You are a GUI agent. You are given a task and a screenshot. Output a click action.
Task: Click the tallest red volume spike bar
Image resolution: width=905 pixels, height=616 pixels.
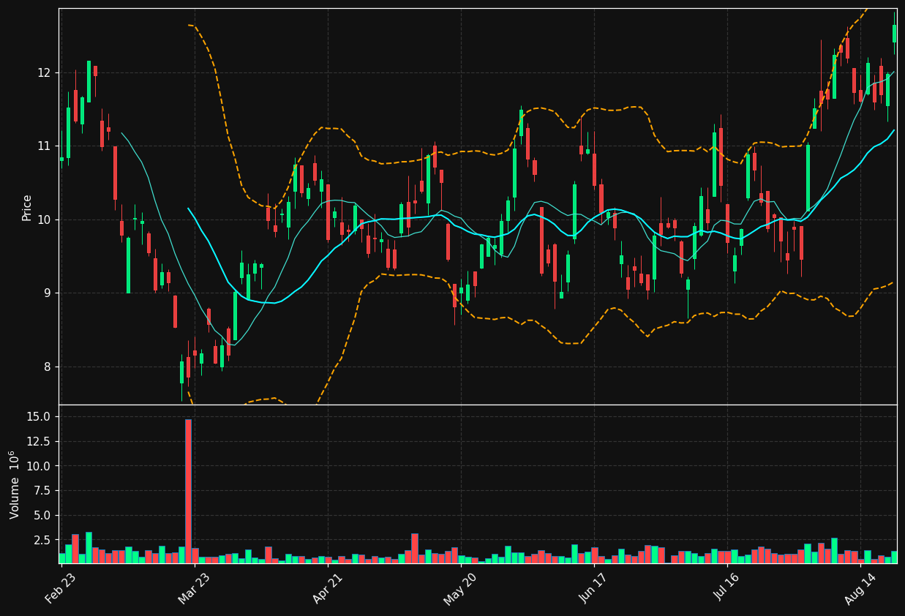coord(188,491)
